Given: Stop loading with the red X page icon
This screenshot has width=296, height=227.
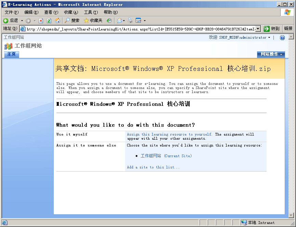Looking at the screenshot, I should click(x=41, y=21).
